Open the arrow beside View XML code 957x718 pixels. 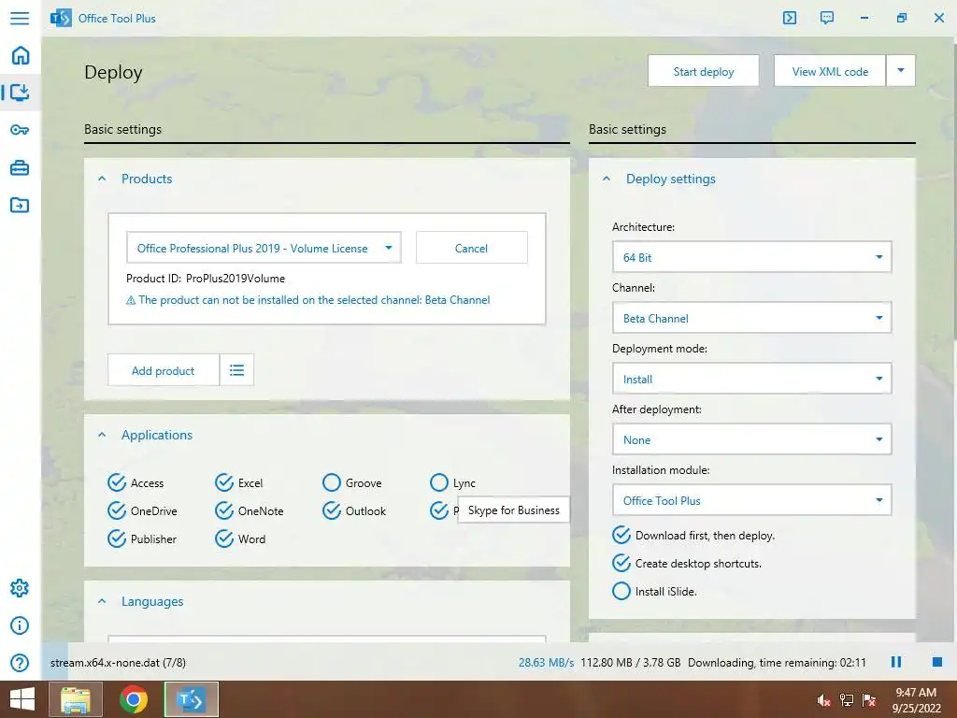(901, 71)
